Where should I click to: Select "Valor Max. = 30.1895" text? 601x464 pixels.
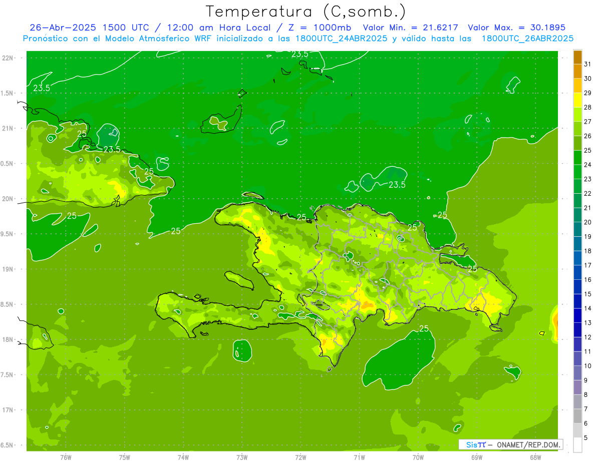point(517,28)
